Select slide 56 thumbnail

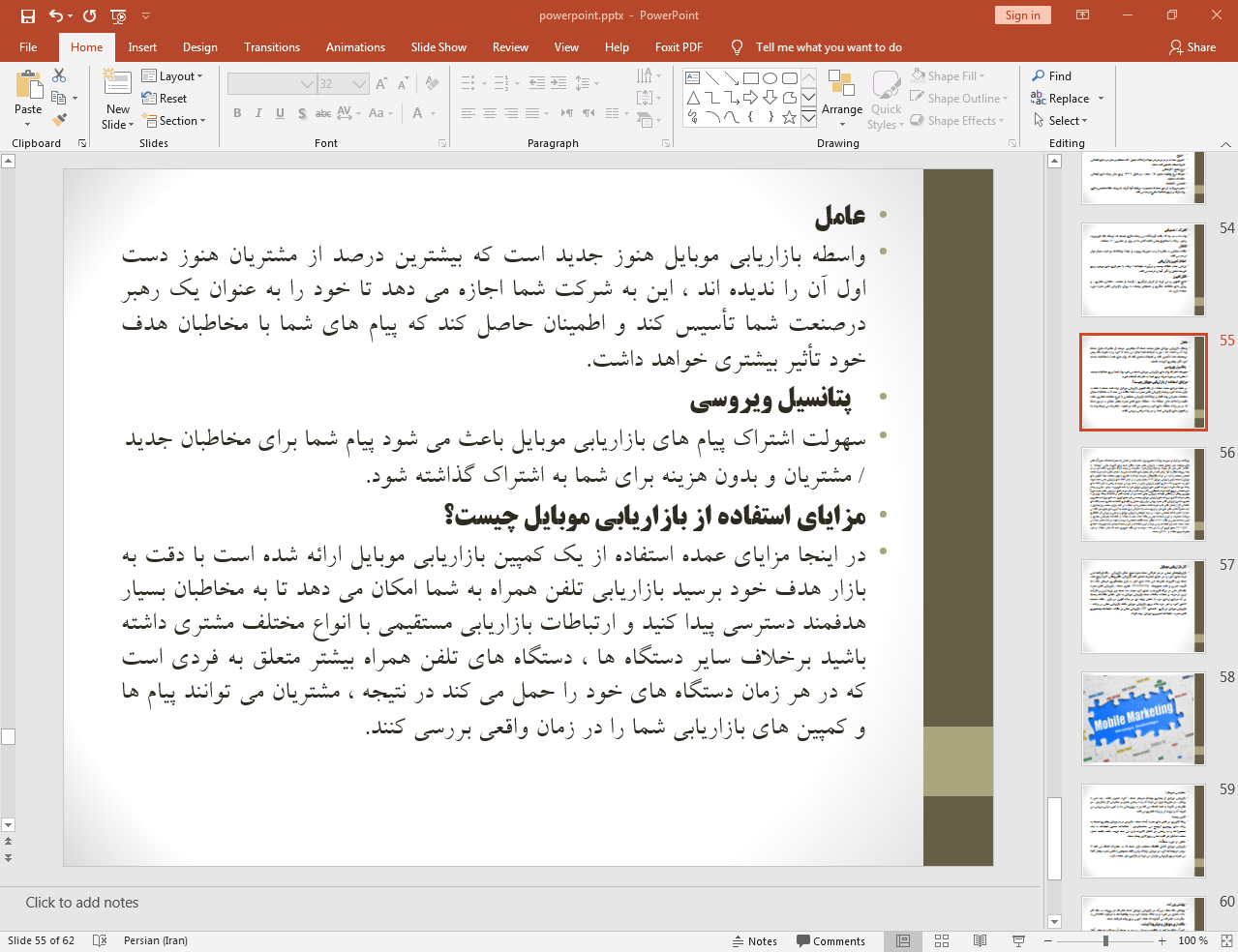pyautogui.click(x=1143, y=494)
